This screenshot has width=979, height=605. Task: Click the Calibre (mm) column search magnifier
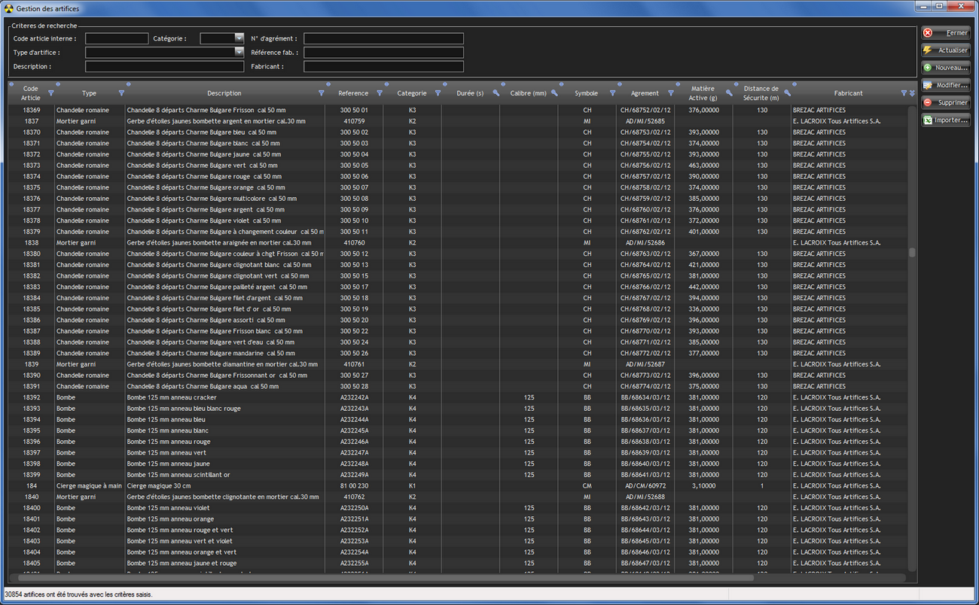pos(554,93)
